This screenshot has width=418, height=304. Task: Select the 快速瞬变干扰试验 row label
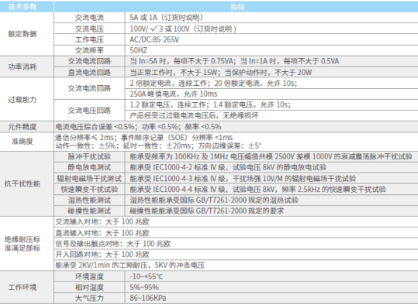point(89,189)
